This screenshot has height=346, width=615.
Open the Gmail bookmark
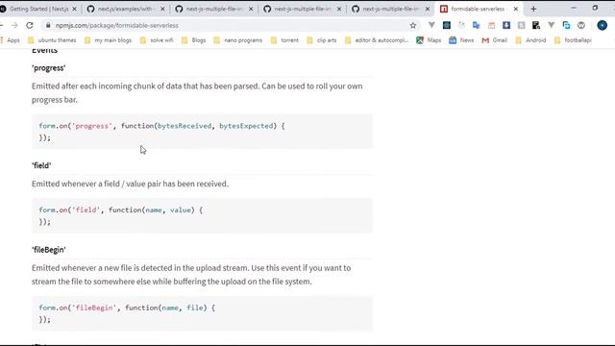click(x=495, y=40)
